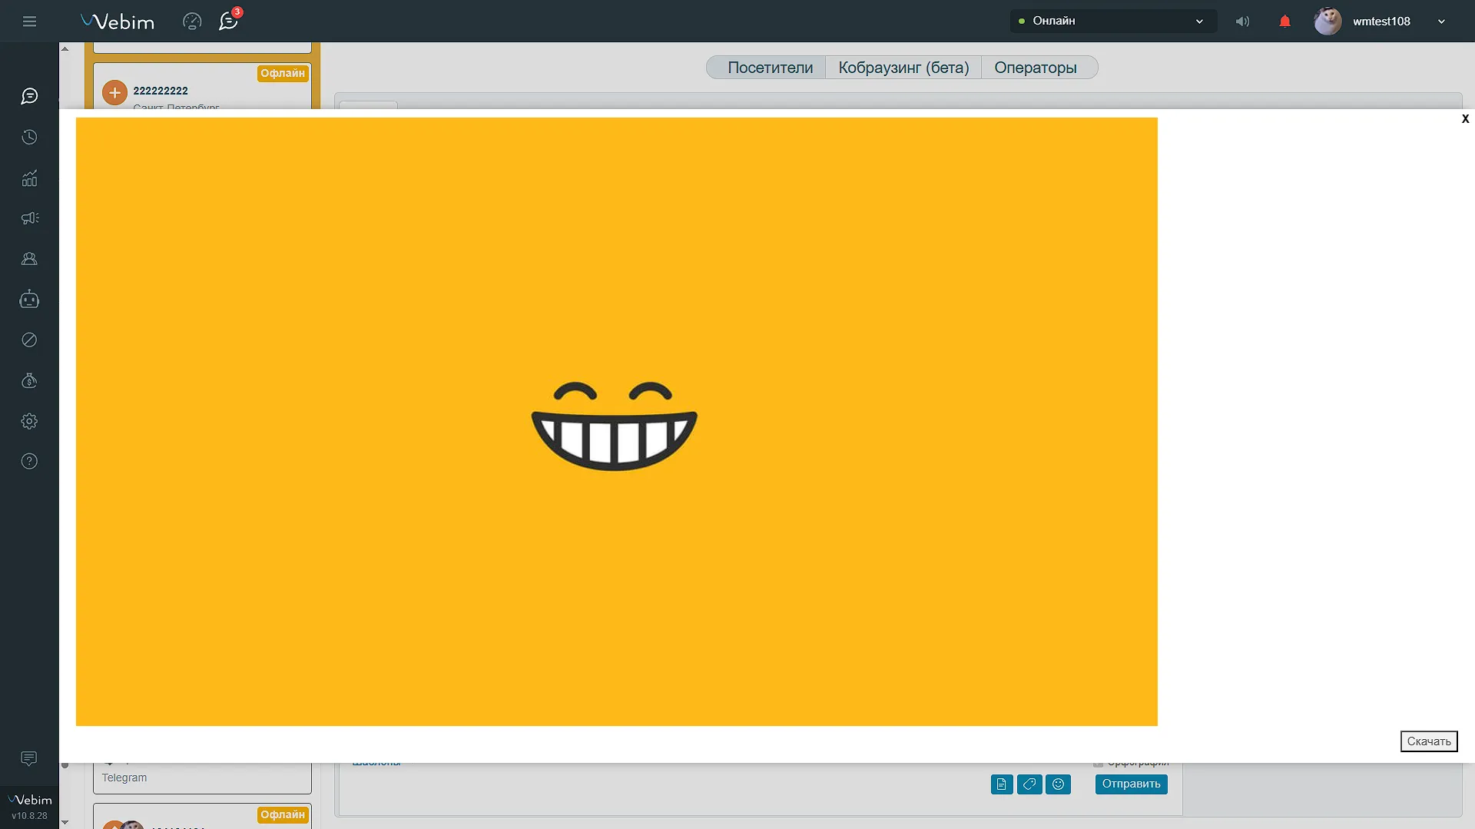Toggle sound with the speaker icon
This screenshot has height=829, width=1475.
click(x=1242, y=22)
